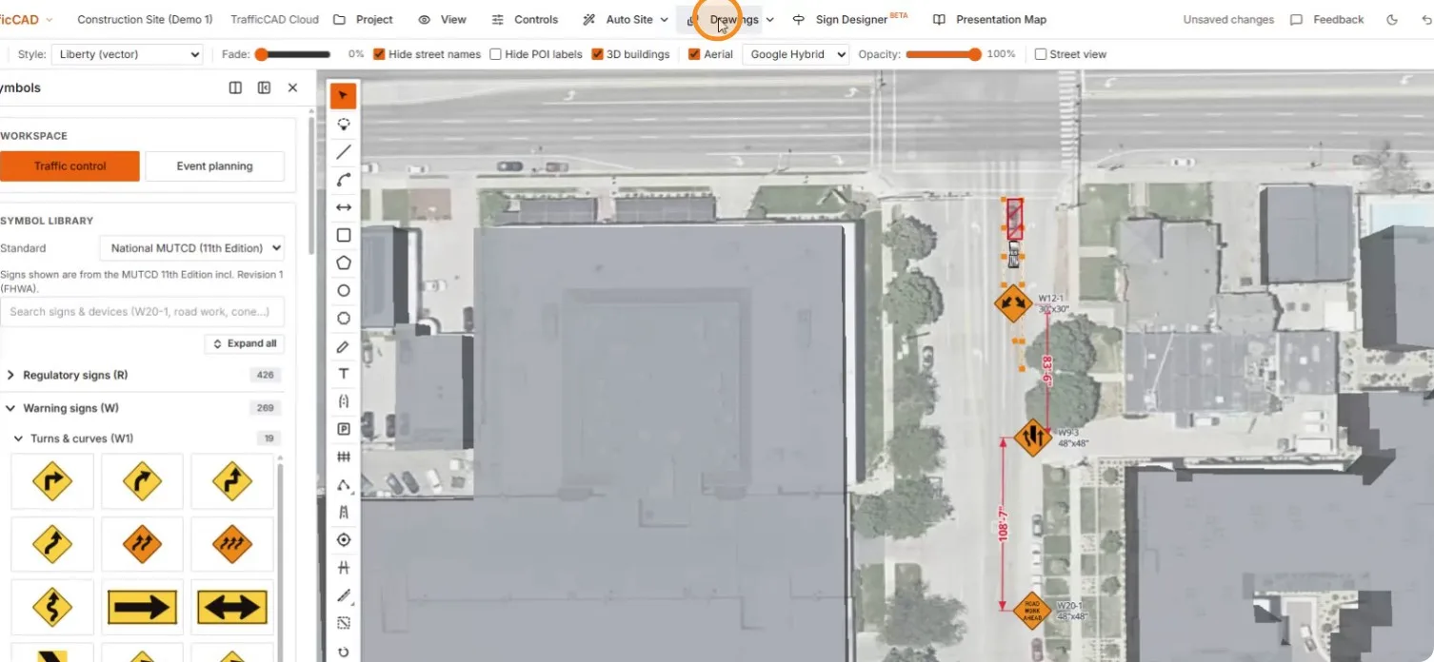Click the split-panel layout icon
This screenshot has height=662, width=1434.
(x=235, y=88)
